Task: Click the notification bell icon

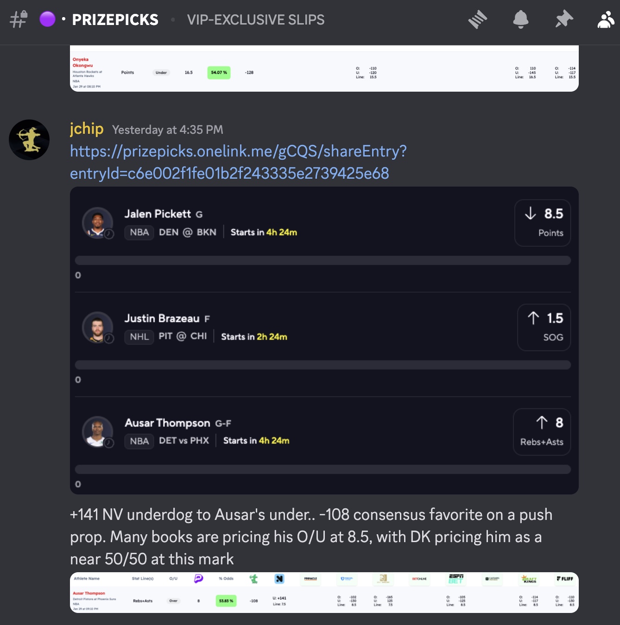Action: click(x=520, y=20)
